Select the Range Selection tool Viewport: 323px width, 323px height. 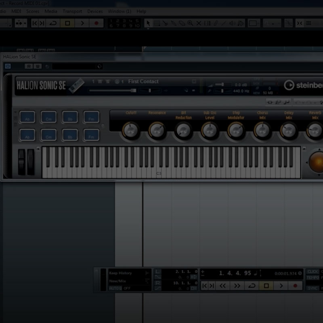click(157, 23)
